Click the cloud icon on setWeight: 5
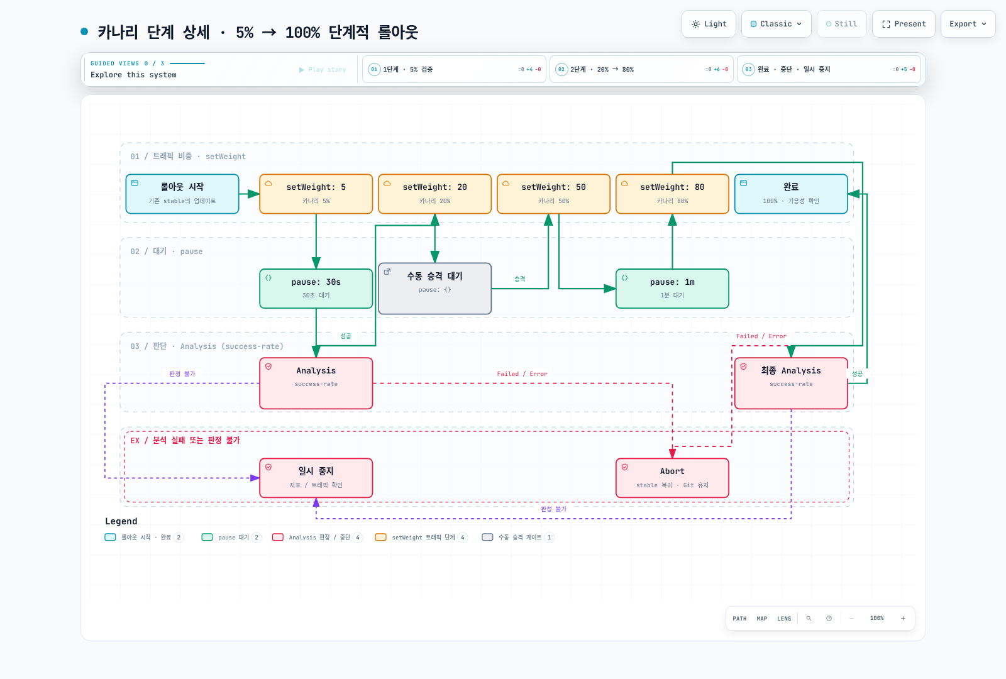Image resolution: width=1006 pixels, height=679 pixels. [268, 184]
